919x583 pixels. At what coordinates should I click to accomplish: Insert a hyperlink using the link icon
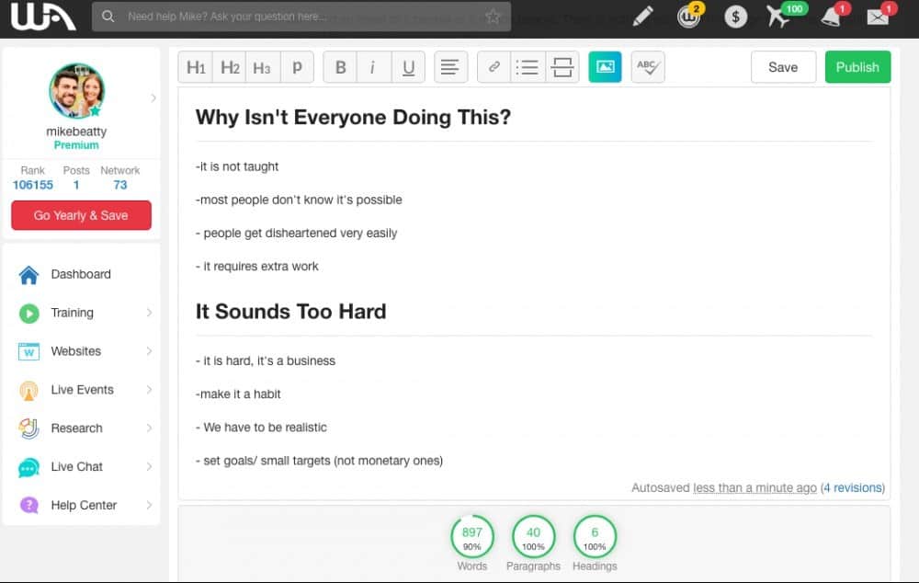[494, 67]
